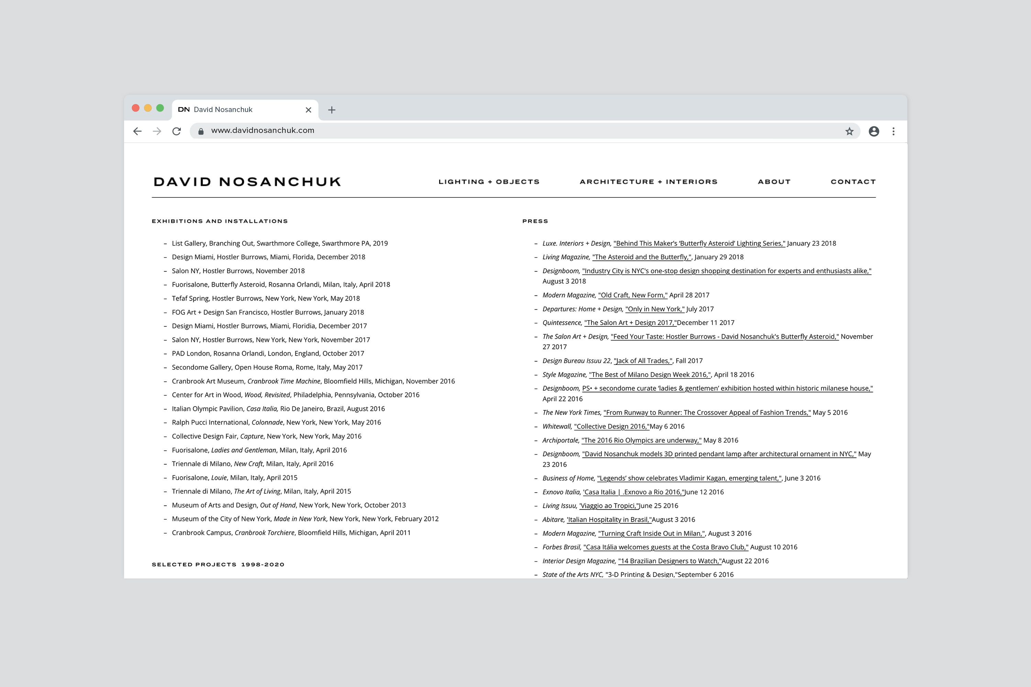Click the browser forward arrow
1031x687 pixels.
[x=157, y=131]
